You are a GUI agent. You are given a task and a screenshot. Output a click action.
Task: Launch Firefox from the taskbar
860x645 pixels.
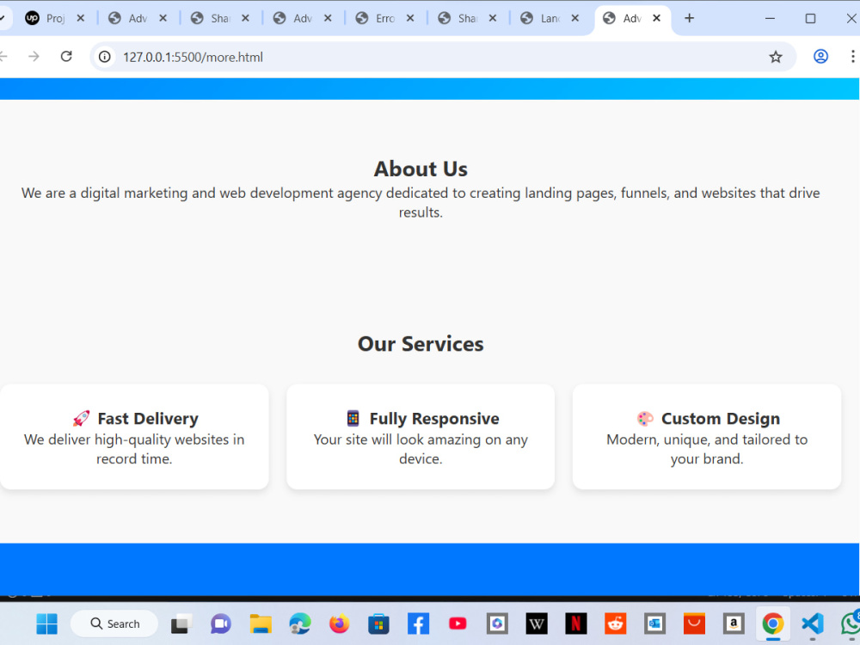tap(340, 623)
